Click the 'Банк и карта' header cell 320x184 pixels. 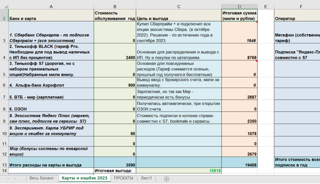click(51, 15)
